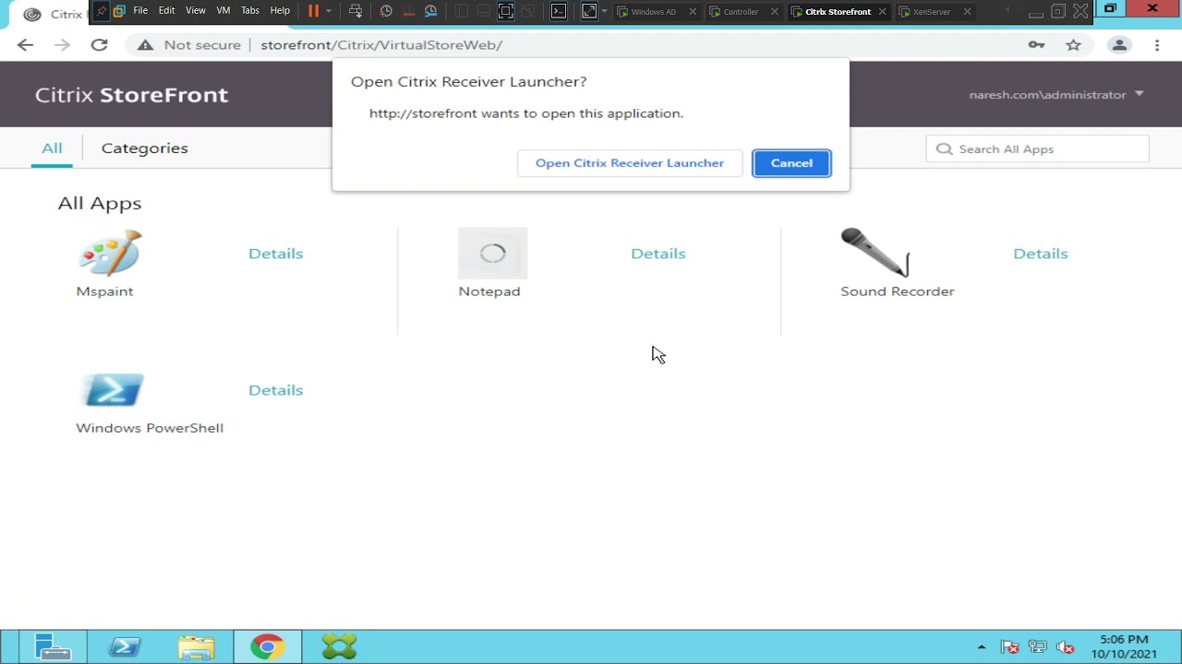The image size is (1182, 664).
Task: Click muted volume tray icon
Action: click(x=1065, y=647)
